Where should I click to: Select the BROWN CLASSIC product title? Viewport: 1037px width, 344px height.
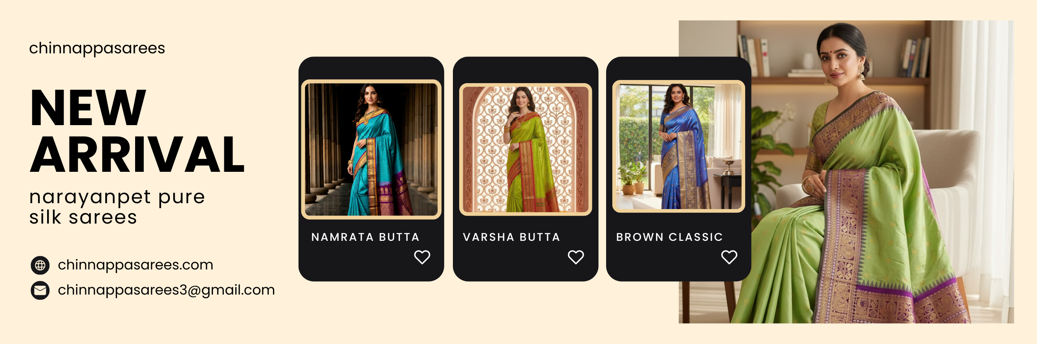tap(669, 237)
